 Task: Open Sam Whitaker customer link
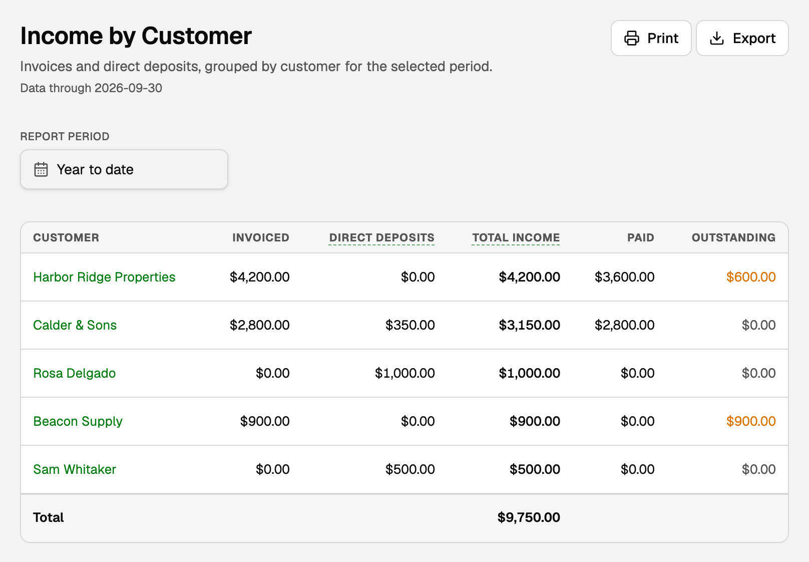pos(75,469)
